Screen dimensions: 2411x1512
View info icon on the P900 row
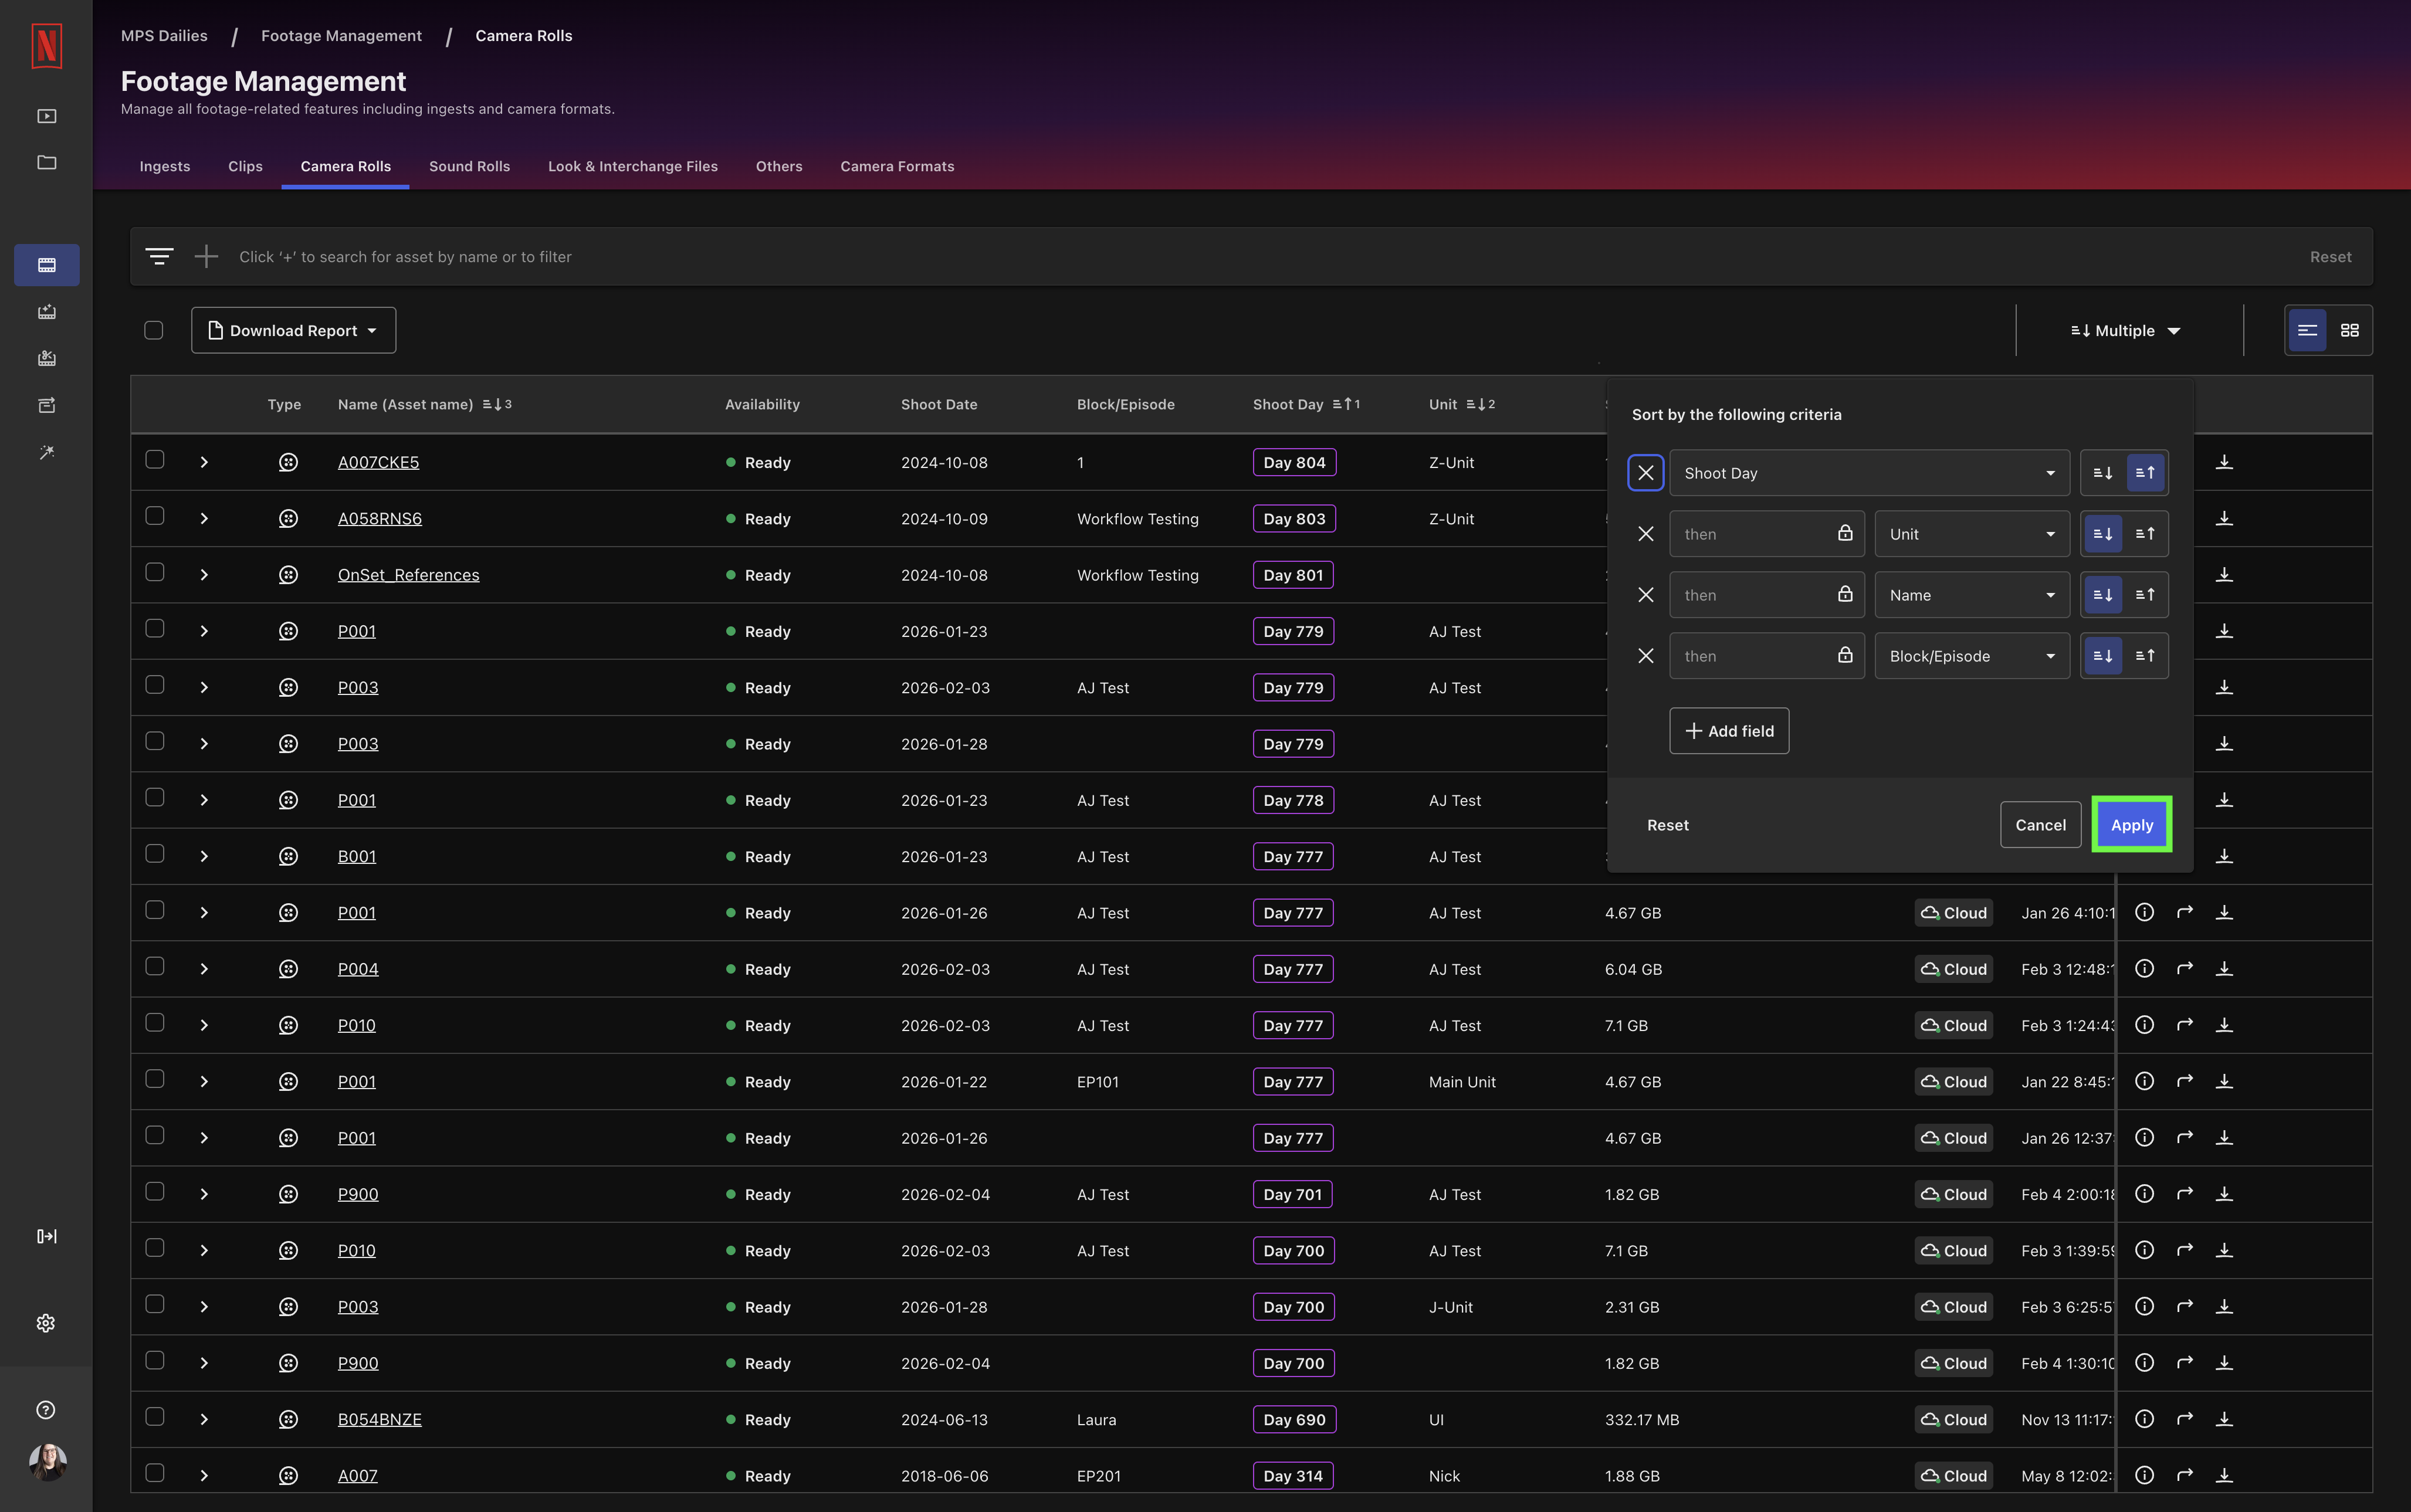[x=2144, y=1193]
